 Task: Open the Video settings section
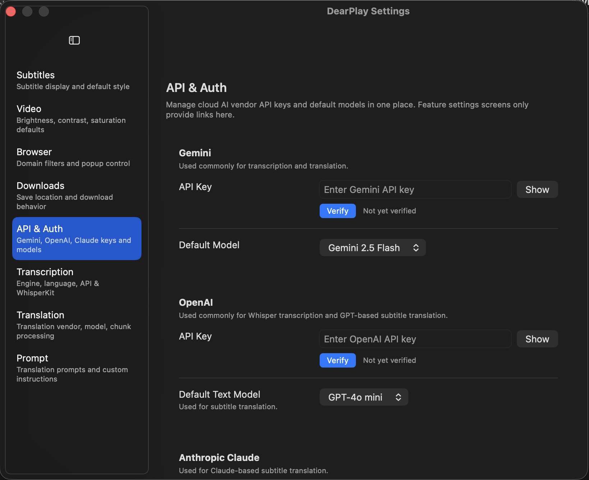pyautogui.click(x=77, y=119)
